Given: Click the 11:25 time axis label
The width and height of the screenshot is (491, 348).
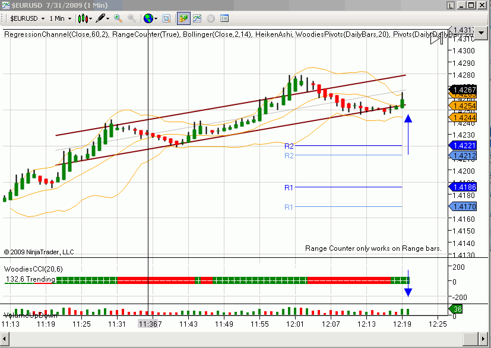Looking at the screenshot, I should [x=82, y=324].
